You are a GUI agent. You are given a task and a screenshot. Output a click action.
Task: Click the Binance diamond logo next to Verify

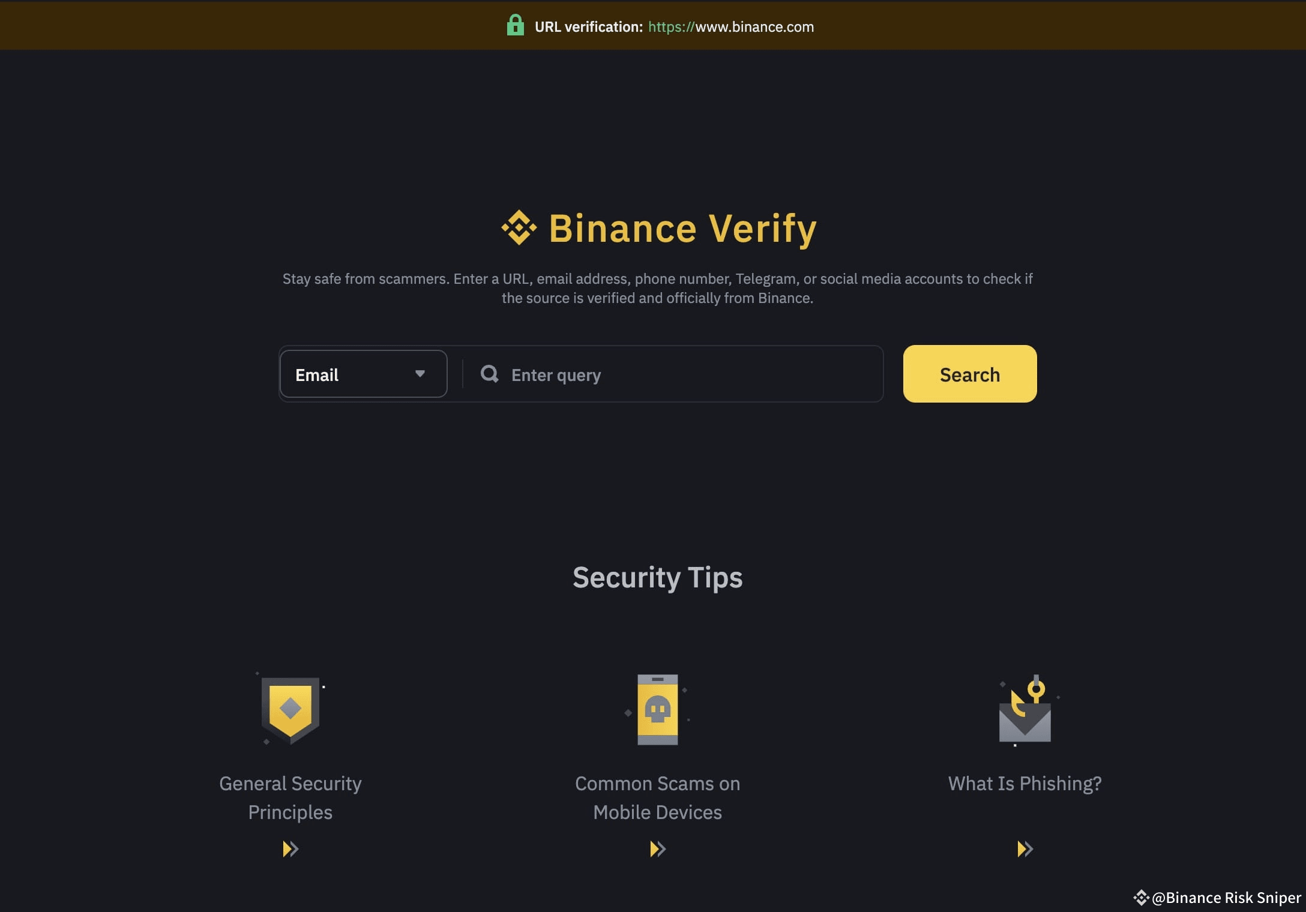coord(520,228)
